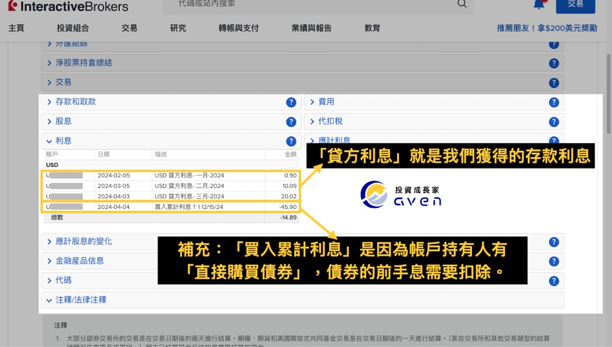
Task: Click the 金額 column header
Action: pos(290,154)
